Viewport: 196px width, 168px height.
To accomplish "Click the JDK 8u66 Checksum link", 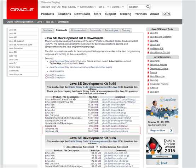I will coord(55,77).
